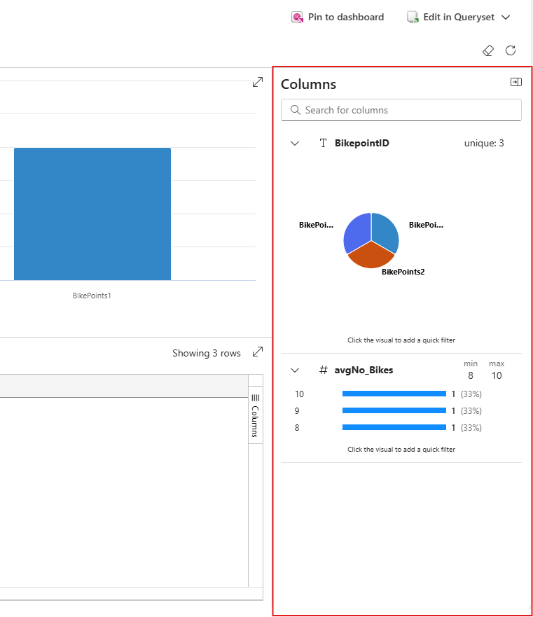Click the histogram bar for value 8

[x=394, y=428]
